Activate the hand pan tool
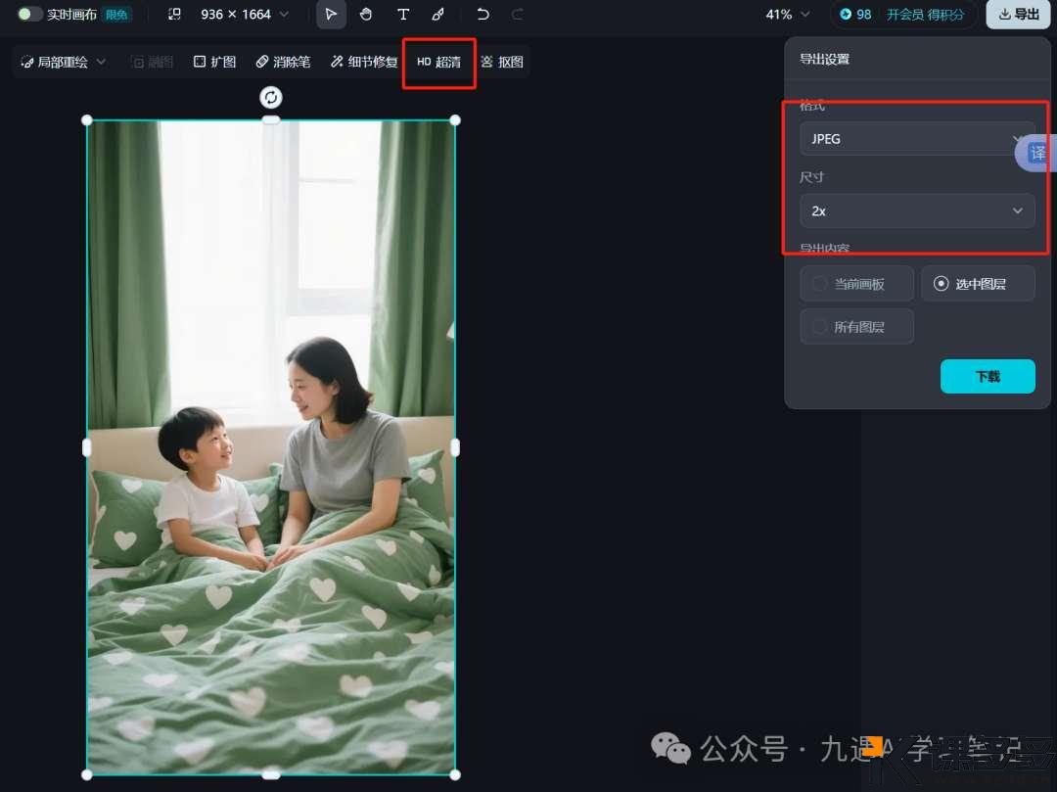The width and height of the screenshot is (1057, 792). tap(367, 14)
